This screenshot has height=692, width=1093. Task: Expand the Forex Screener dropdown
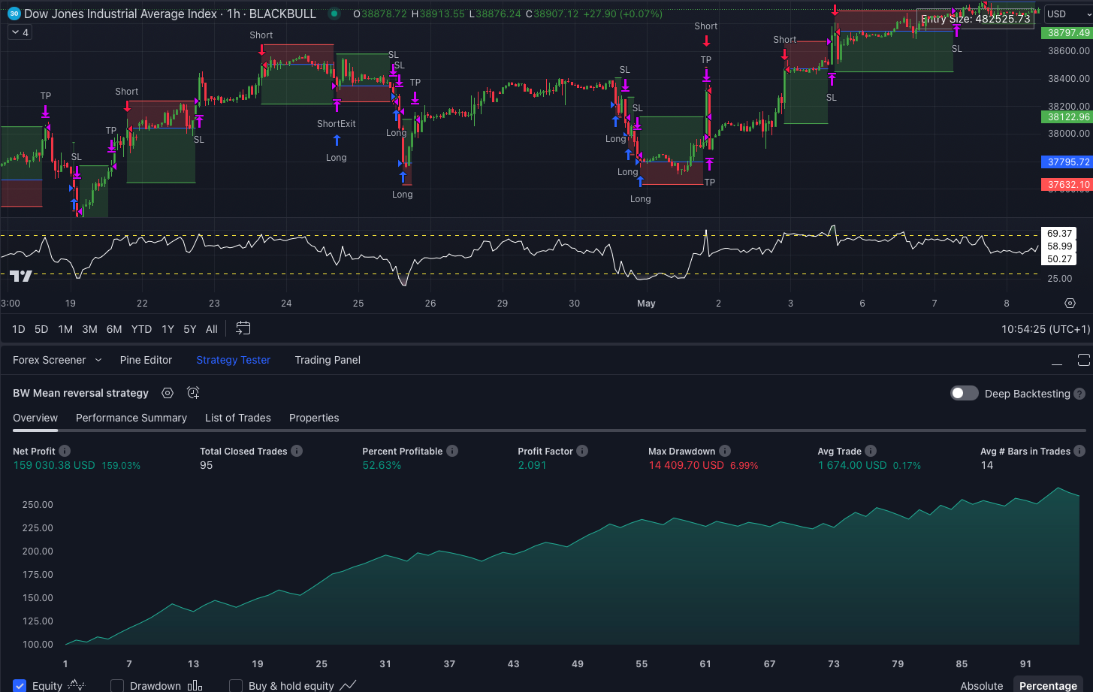coord(98,360)
